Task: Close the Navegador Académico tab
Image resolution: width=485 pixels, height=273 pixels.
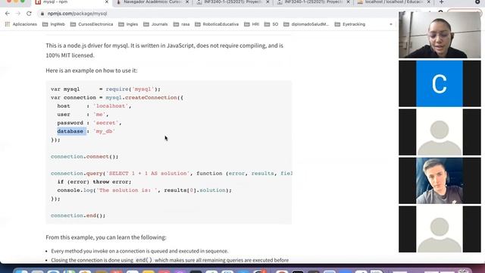Action: (187, 2)
